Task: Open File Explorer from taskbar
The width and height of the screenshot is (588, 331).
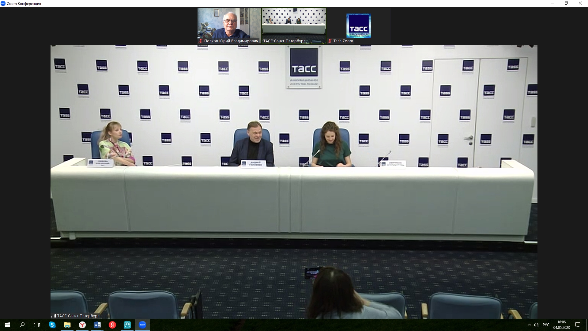Action: (67, 325)
